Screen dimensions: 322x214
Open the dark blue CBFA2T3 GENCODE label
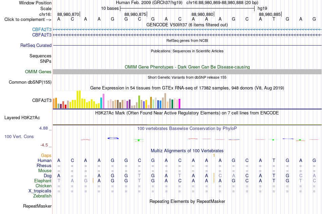[42, 35]
